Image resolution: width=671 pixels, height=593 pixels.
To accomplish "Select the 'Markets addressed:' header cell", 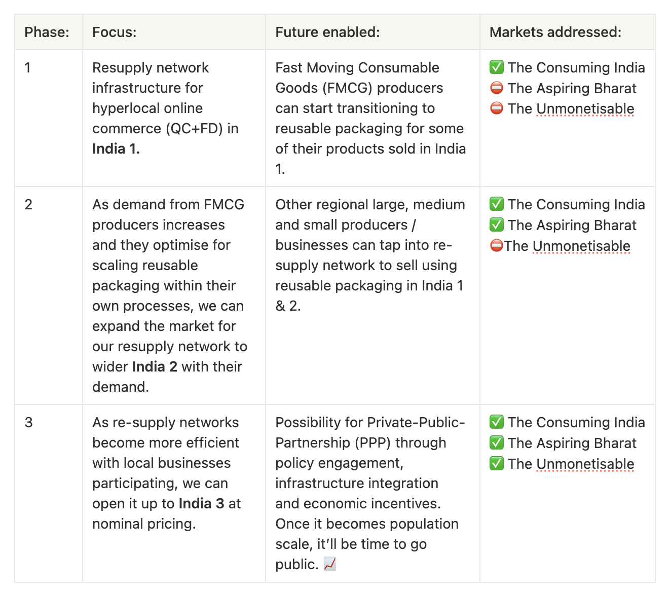I will (x=568, y=32).
